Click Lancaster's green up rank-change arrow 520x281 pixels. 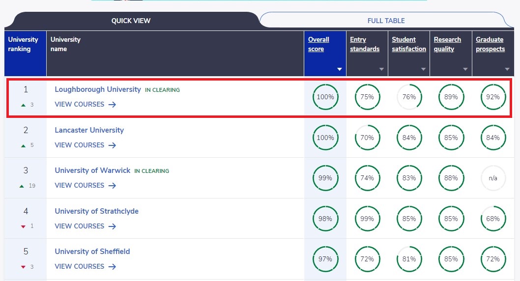tap(23, 145)
